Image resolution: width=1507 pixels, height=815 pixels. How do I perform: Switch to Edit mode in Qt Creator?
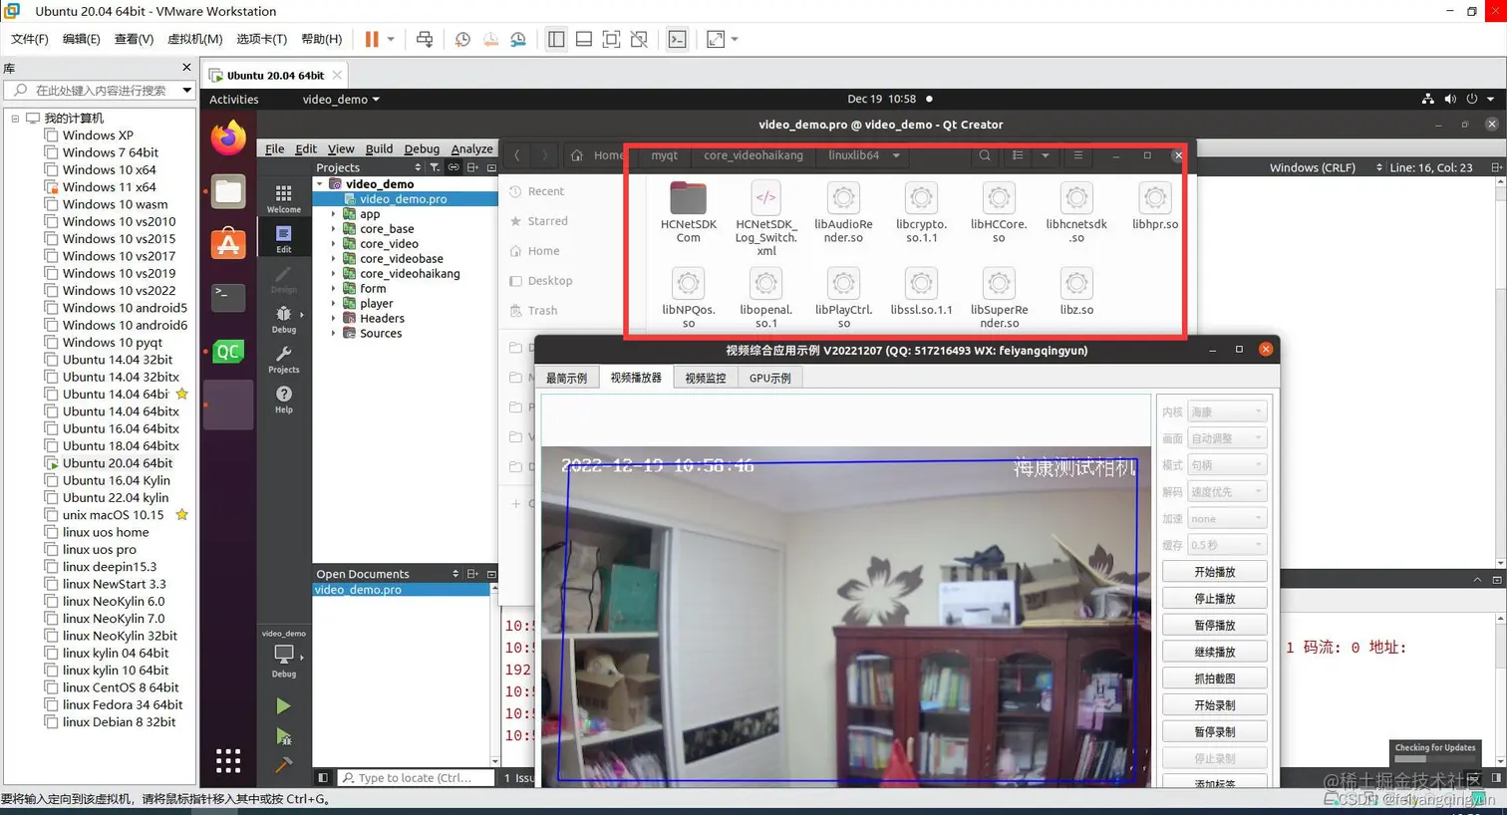tap(284, 238)
